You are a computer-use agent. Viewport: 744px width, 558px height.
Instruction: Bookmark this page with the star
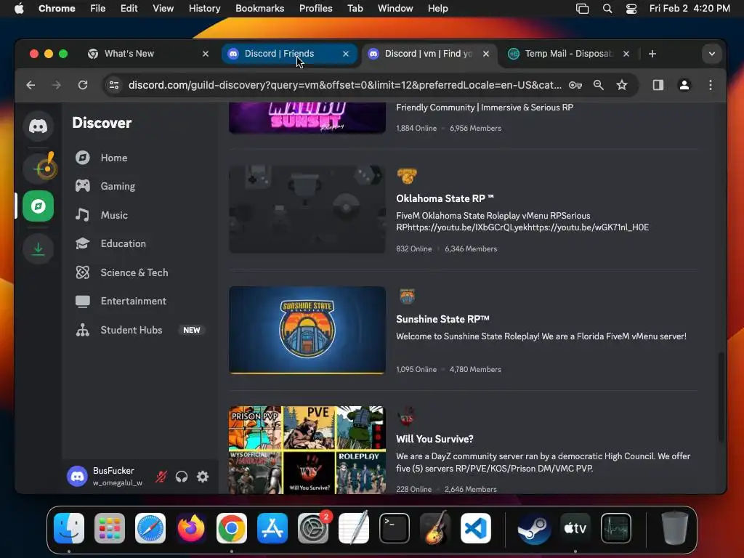click(622, 85)
